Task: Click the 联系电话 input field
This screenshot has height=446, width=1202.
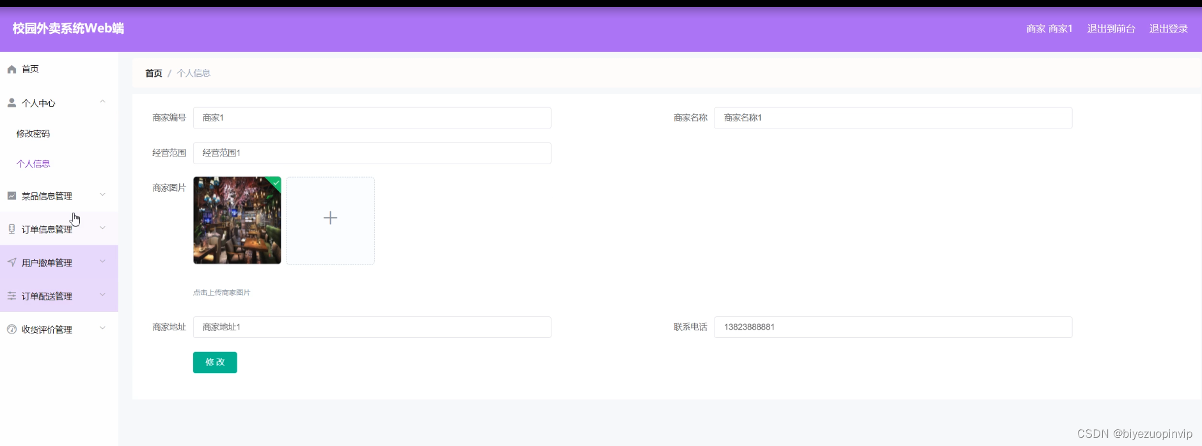Action: coord(893,327)
